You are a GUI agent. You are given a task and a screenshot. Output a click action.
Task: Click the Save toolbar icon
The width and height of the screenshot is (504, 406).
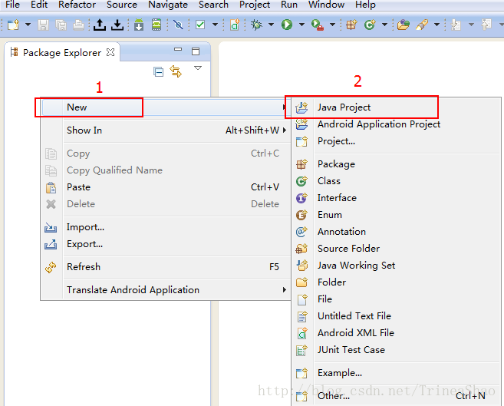(x=43, y=25)
